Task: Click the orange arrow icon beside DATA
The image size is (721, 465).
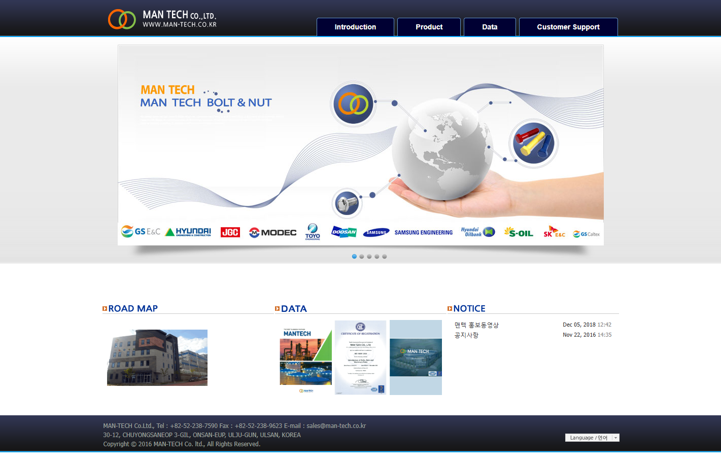Action: 277,308
